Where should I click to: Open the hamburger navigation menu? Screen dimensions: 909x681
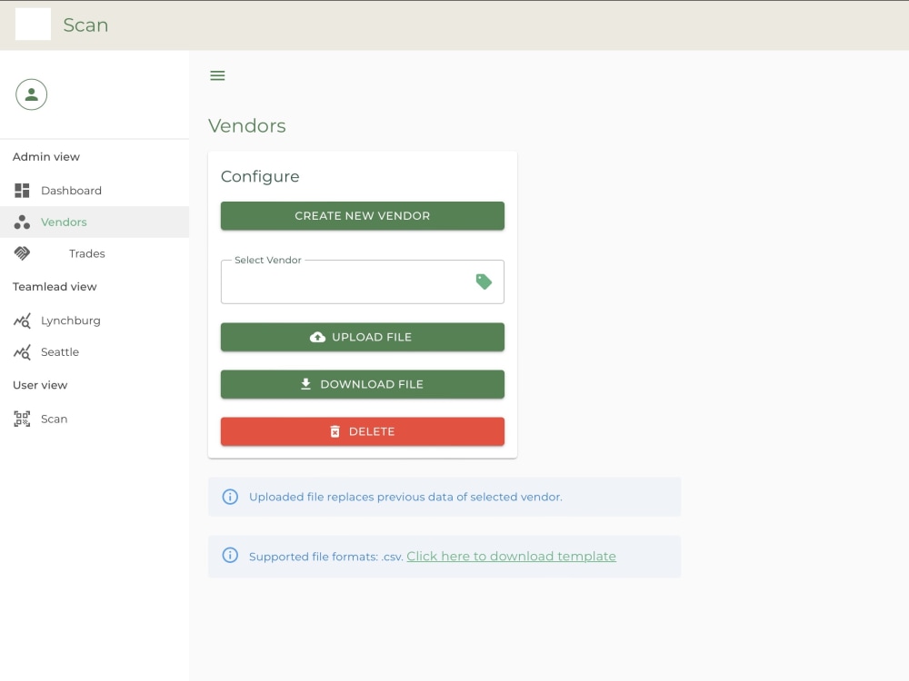pos(217,75)
